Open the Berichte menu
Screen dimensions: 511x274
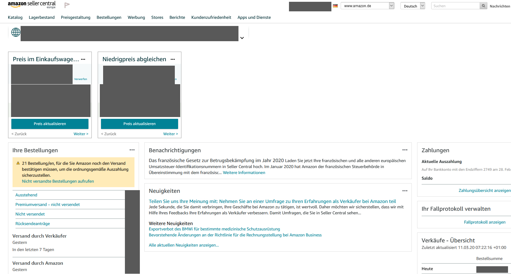click(177, 17)
